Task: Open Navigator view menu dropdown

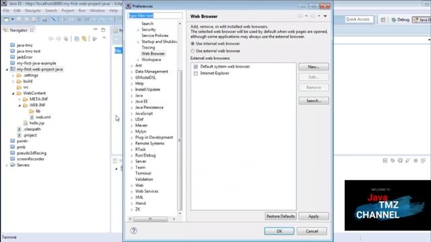Action: 104,38
